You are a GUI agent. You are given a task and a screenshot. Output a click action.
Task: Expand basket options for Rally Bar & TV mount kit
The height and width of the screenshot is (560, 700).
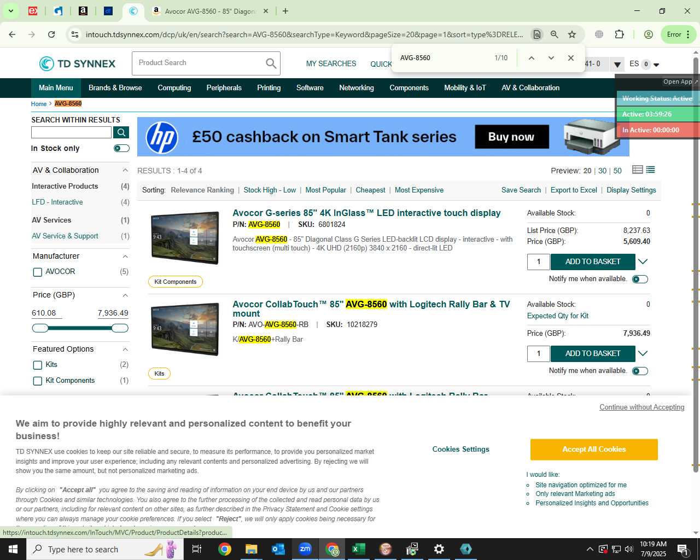coord(643,353)
